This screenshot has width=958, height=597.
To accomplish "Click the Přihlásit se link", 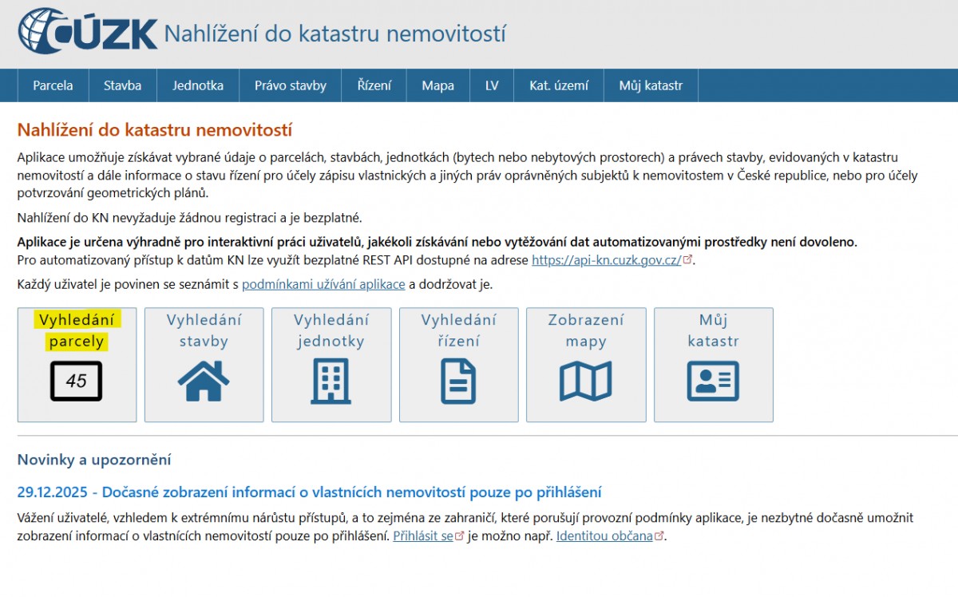I will (423, 536).
